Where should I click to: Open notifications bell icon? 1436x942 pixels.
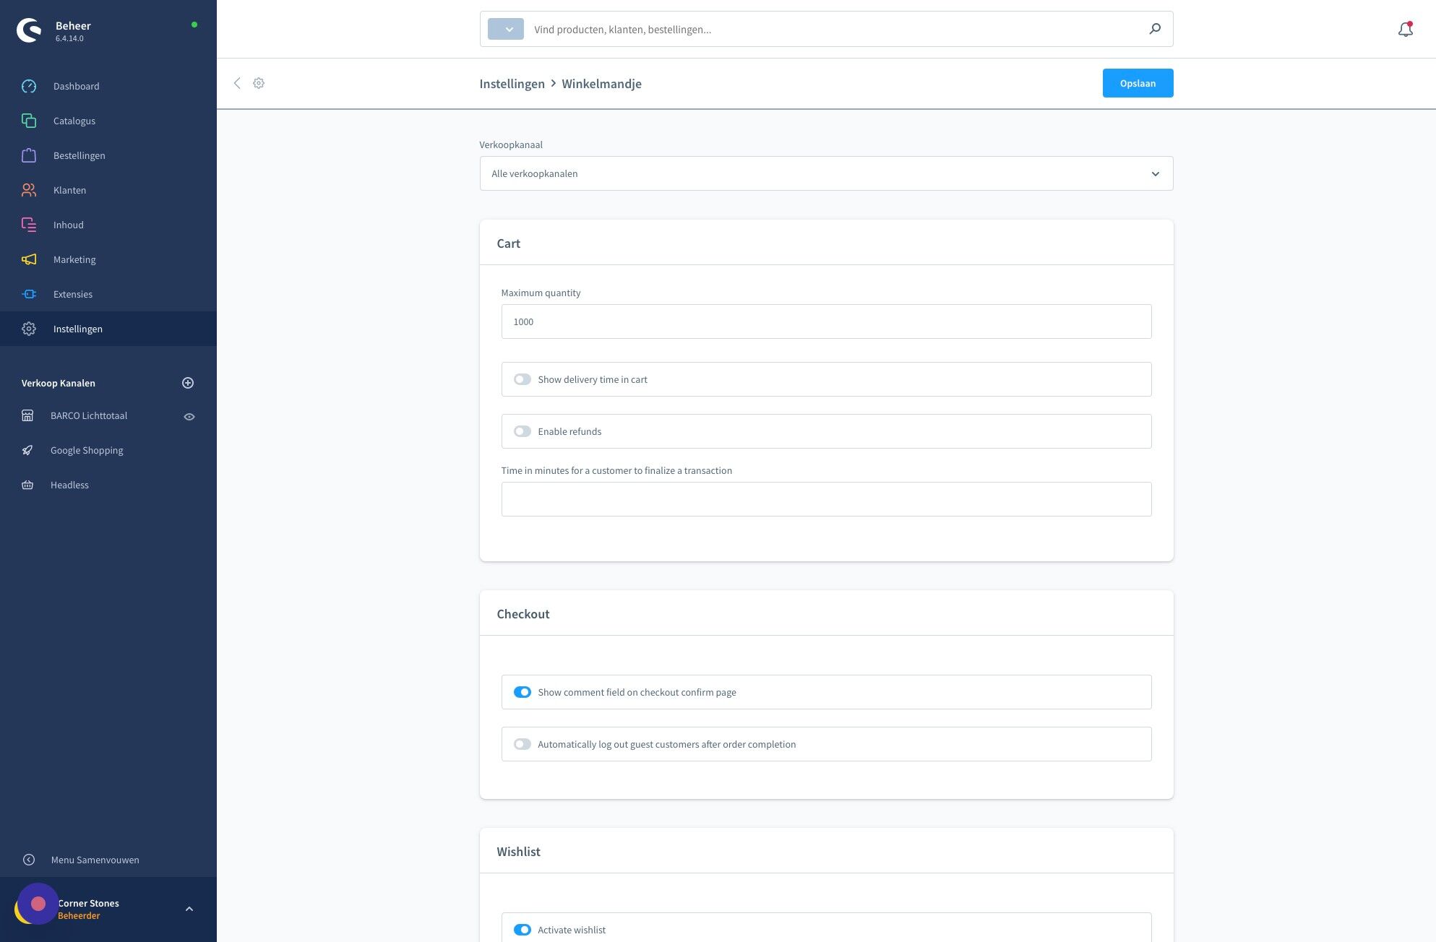(x=1406, y=30)
